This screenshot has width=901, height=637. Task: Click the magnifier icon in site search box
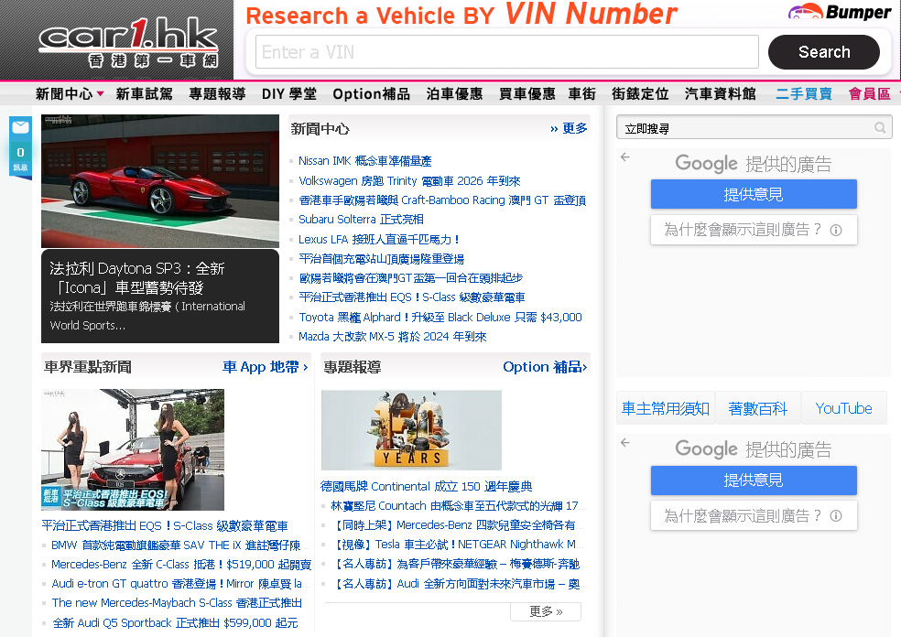880,128
